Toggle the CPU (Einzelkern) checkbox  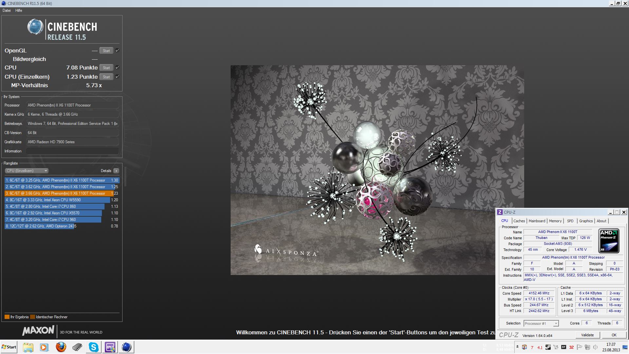[x=117, y=77]
